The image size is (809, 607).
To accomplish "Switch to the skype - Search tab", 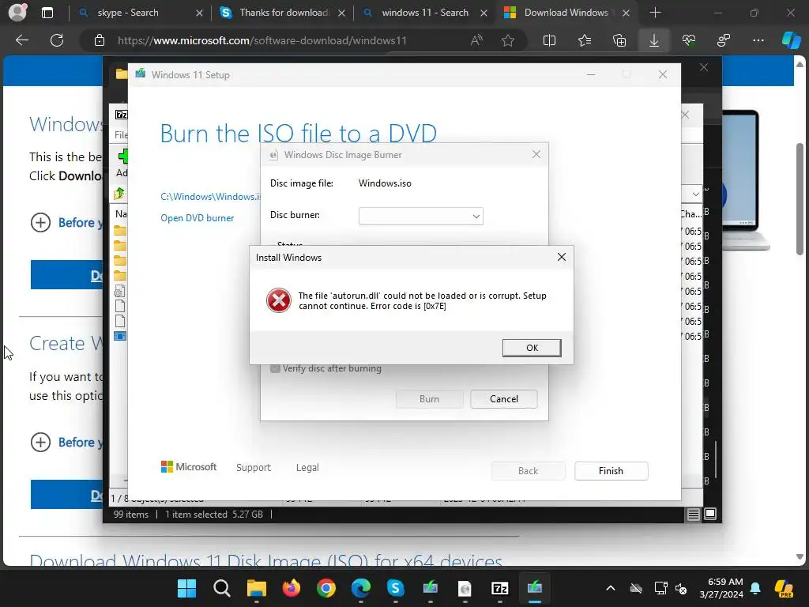I will [139, 13].
